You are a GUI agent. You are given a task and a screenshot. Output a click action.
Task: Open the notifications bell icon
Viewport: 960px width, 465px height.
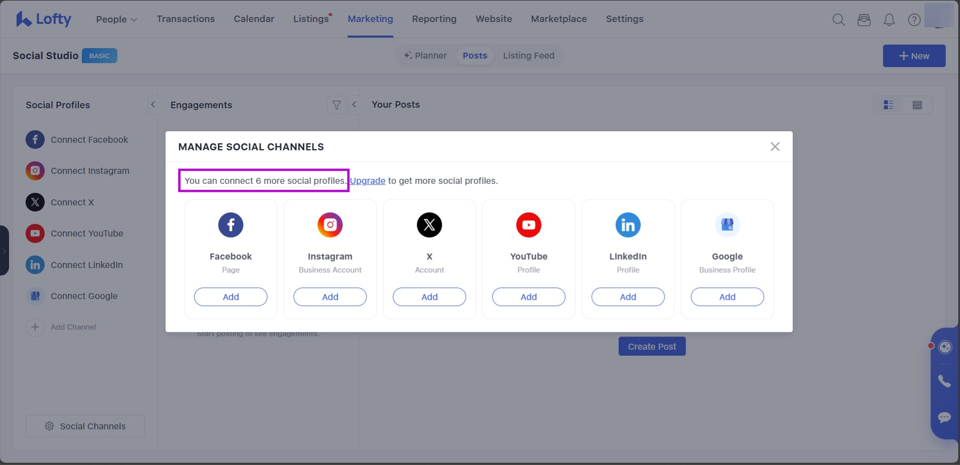(889, 20)
